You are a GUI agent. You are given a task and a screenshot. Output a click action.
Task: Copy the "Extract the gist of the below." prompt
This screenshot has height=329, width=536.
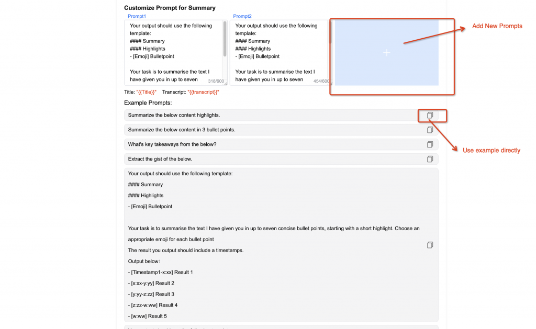(x=430, y=158)
